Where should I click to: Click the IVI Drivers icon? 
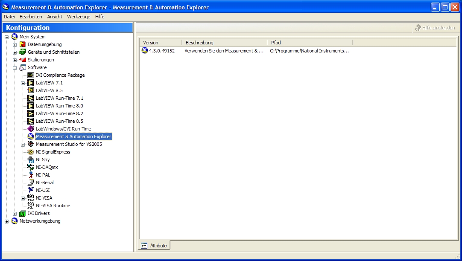pos(22,213)
